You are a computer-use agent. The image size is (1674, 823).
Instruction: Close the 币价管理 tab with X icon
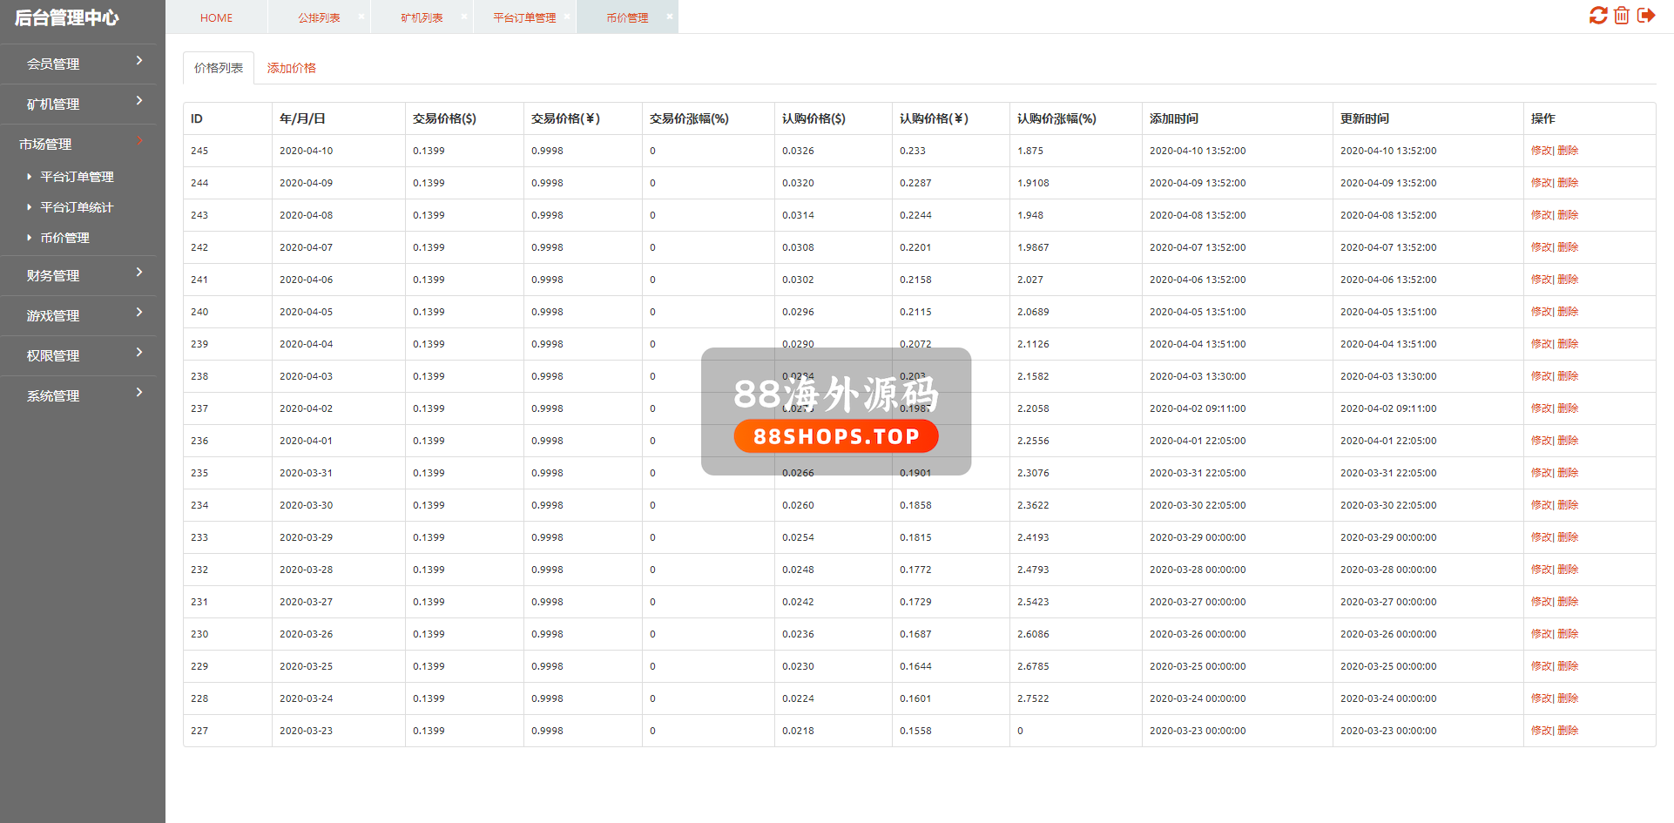[x=670, y=17]
